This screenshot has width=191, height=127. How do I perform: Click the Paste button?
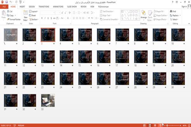tap(4, 14)
